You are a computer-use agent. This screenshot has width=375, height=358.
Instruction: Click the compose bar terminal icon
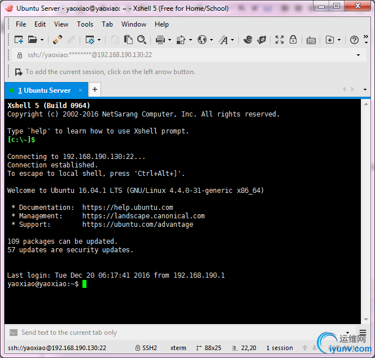(x=14, y=333)
